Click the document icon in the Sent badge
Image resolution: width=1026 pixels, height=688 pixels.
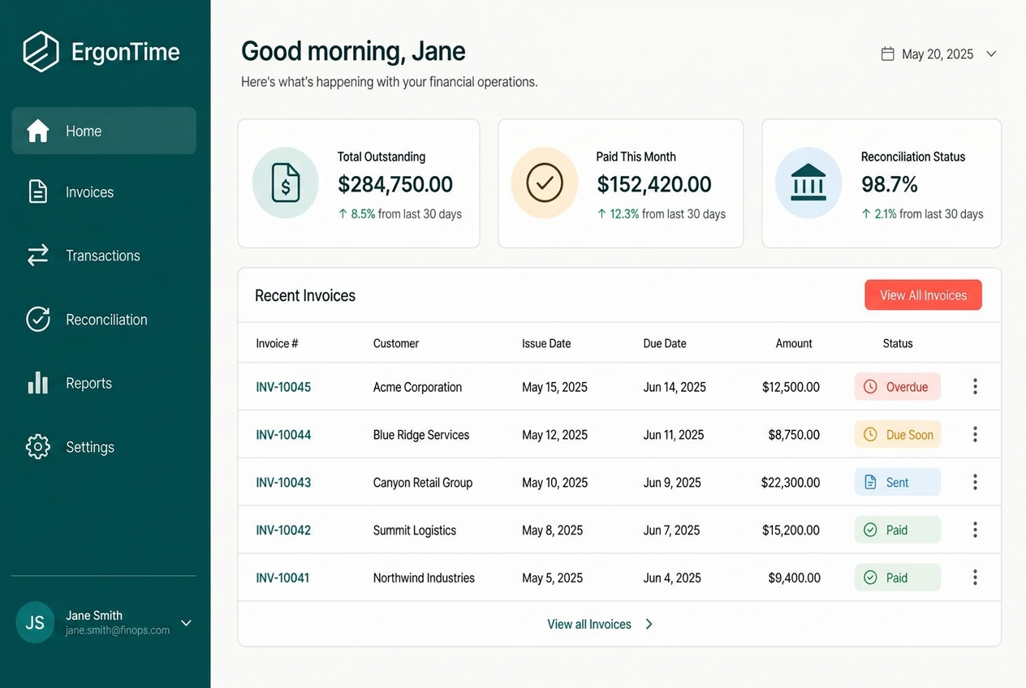pos(870,482)
